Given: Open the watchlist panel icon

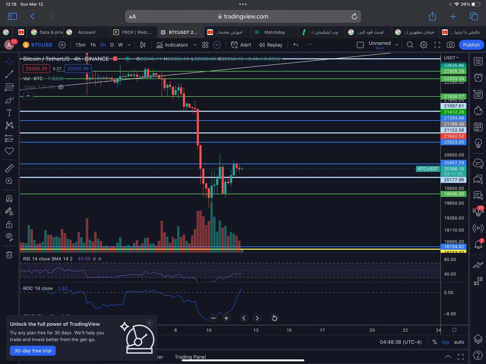Looking at the screenshot, I should click(x=478, y=62).
